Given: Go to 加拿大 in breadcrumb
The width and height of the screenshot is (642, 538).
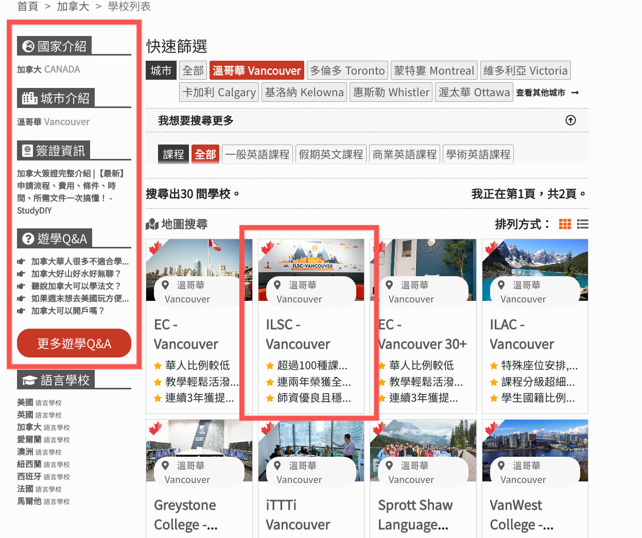Looking at the screenshot, I should tap(73, 6).
